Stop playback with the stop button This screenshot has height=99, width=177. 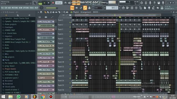point(49,3)
